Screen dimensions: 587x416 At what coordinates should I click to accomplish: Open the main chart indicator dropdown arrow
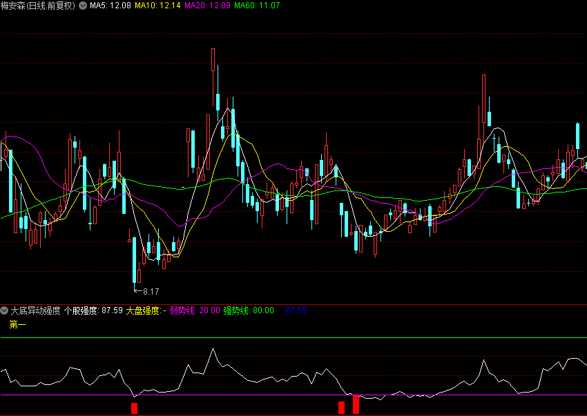[83, 6]
